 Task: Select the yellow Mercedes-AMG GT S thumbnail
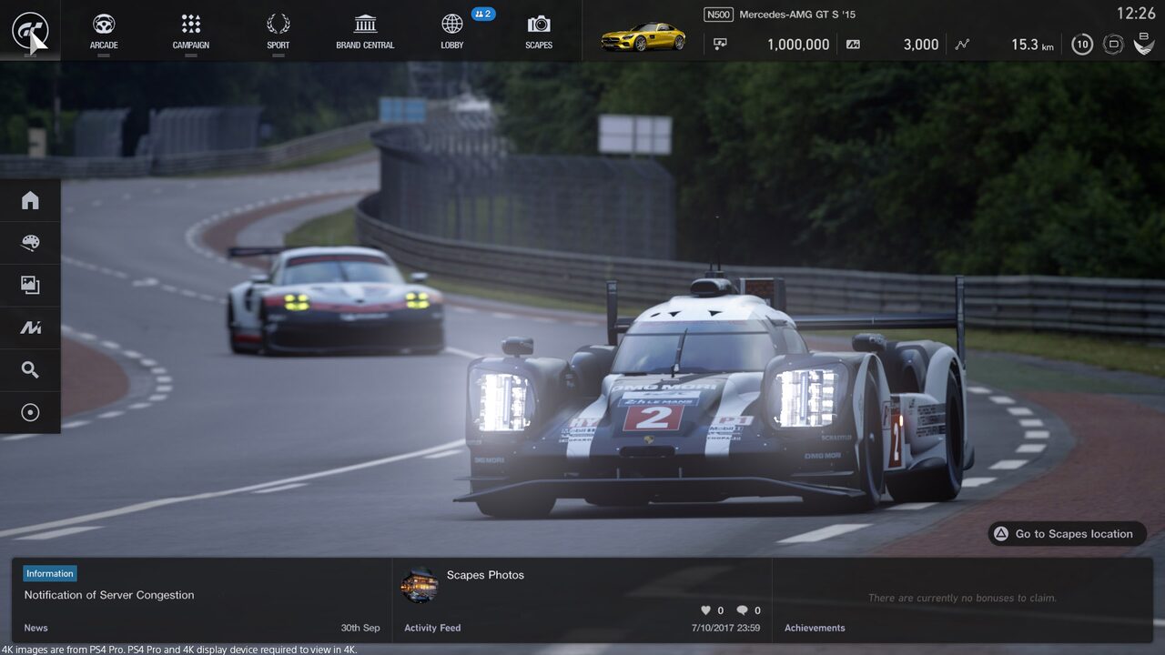643,37
